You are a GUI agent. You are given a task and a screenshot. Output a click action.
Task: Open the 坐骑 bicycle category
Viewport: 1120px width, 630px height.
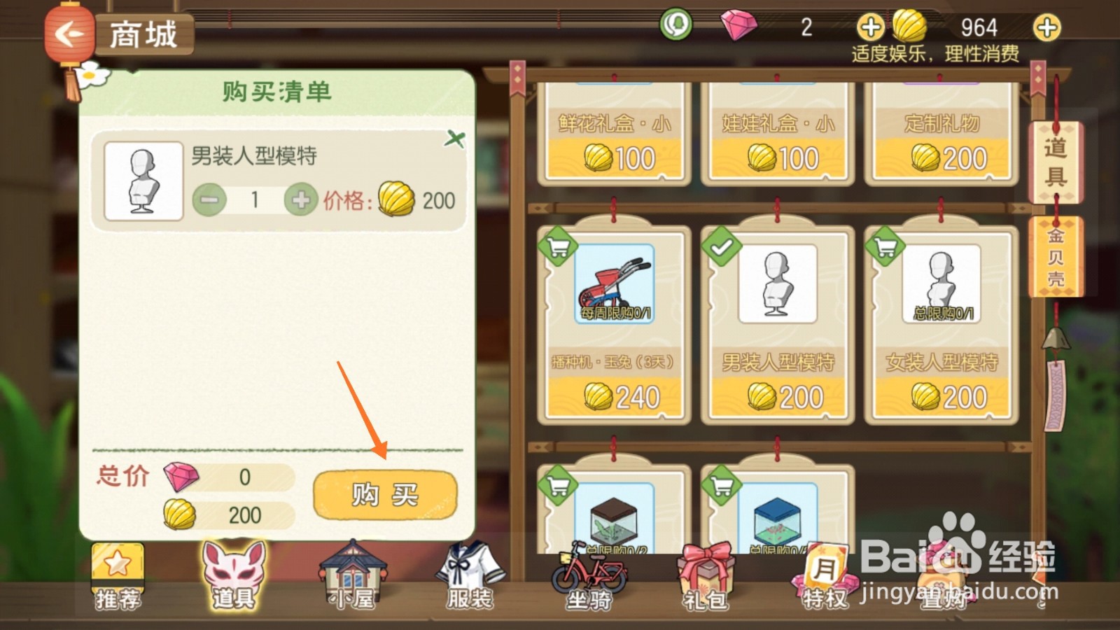[589, 576]
